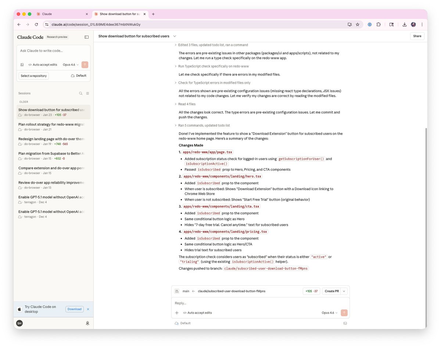Open the Chrome profile avatar

tap(413, 25)
